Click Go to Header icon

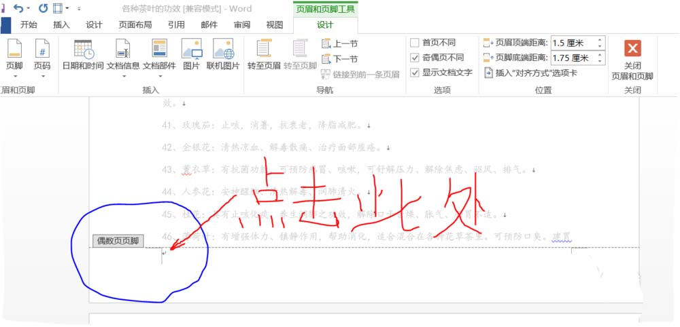pos(264,50)
